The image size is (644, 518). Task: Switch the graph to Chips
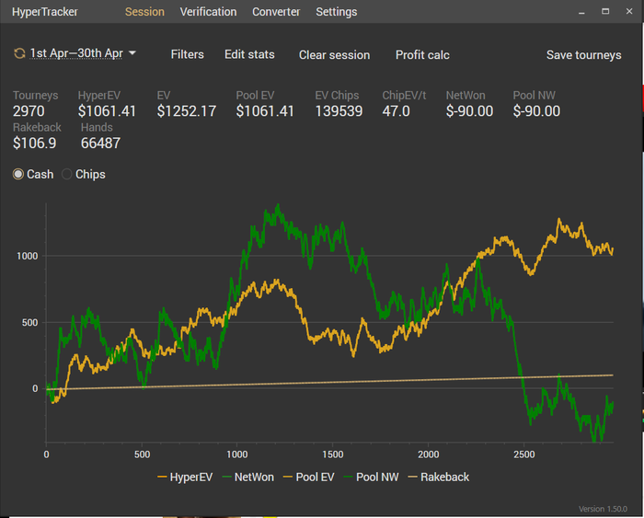pos(67,174)
